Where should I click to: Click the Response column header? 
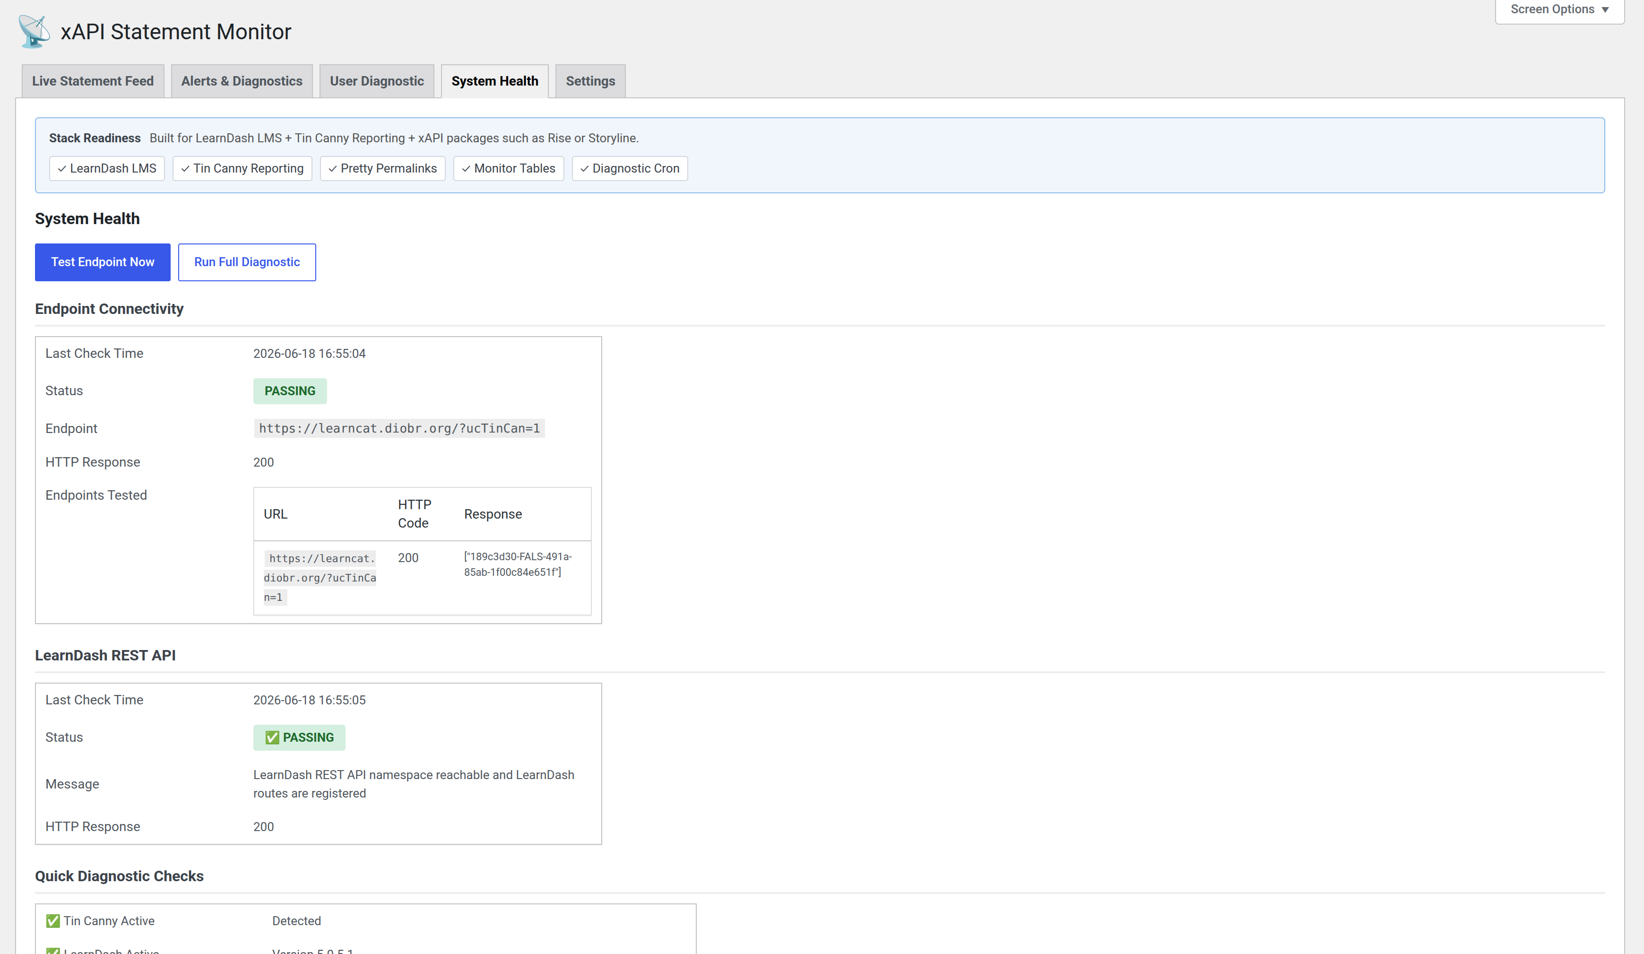click(493, 514)
